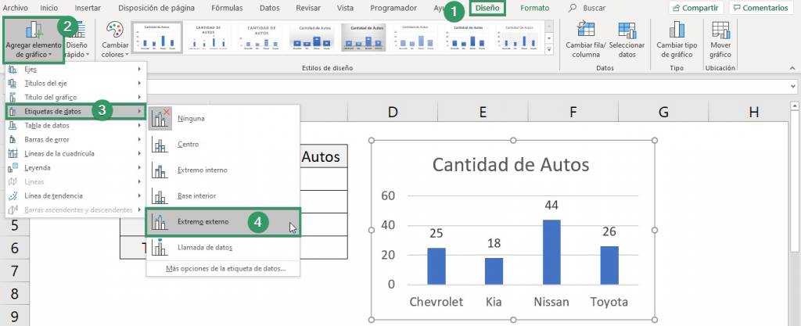Click the Barras de error icon
801x326 pixels.
13,139
